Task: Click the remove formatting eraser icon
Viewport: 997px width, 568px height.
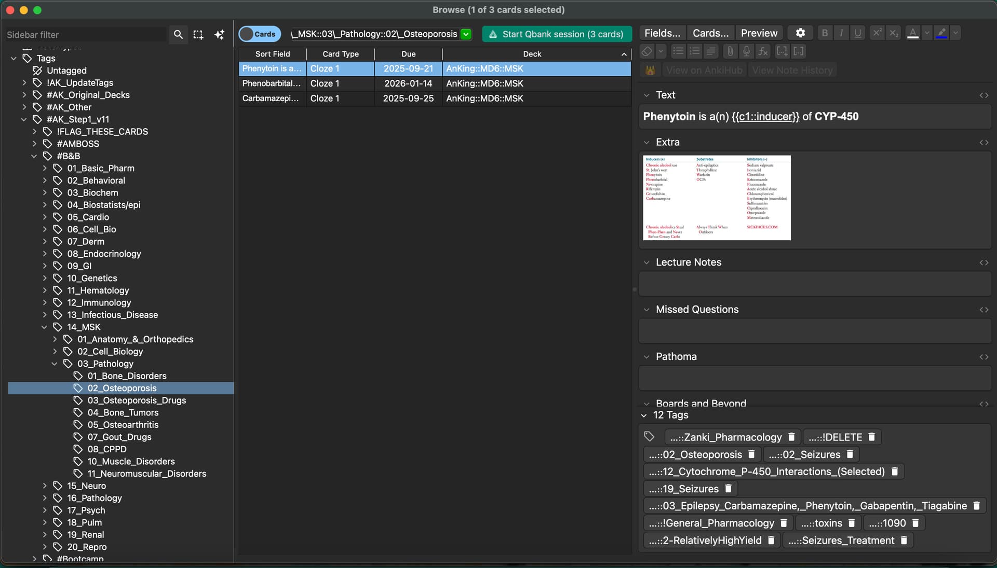Action: pyautogui.click(x=646, y=51)
